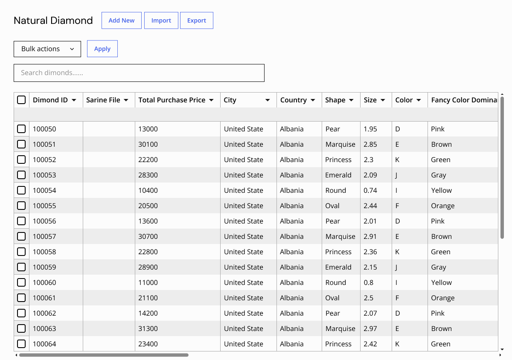This screenshot has height=360, width=512.
Task: Click the purchase price 10400 cell
Action: click(x=177, y=190)
